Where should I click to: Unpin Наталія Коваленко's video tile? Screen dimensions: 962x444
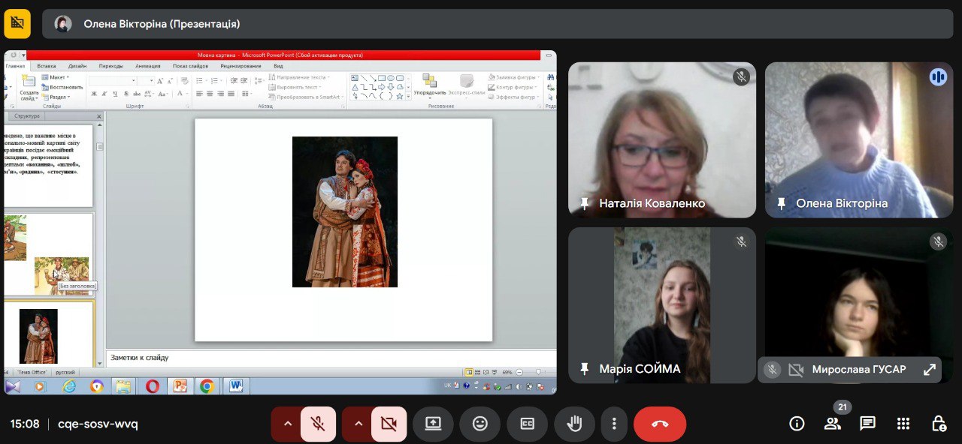pos(585,203)
